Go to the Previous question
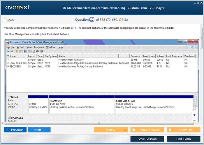The height and width of the screenshot is (145, 204). click(15, 130)
